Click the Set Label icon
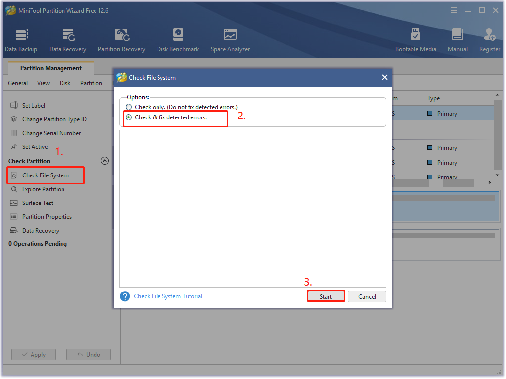Viewport: 506px width, 379px height. (x=14, y=105)
